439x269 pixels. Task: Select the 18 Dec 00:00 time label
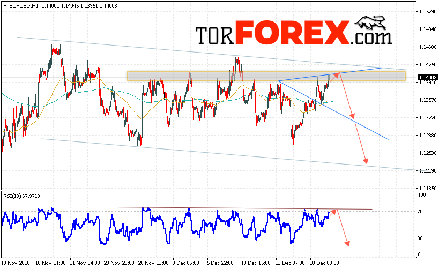(324, 263)
